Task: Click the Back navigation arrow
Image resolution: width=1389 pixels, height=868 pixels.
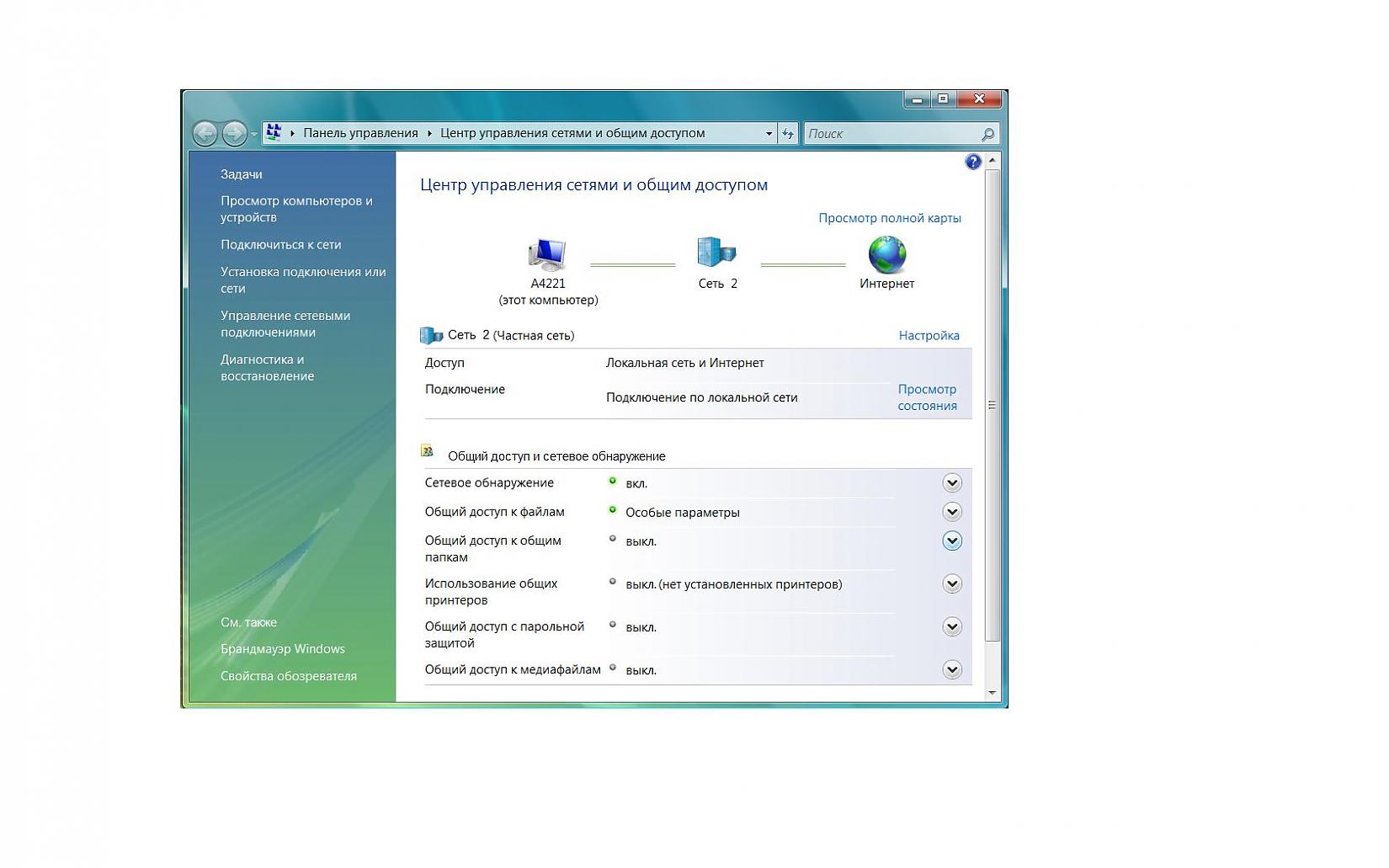Action: [205, 133]
